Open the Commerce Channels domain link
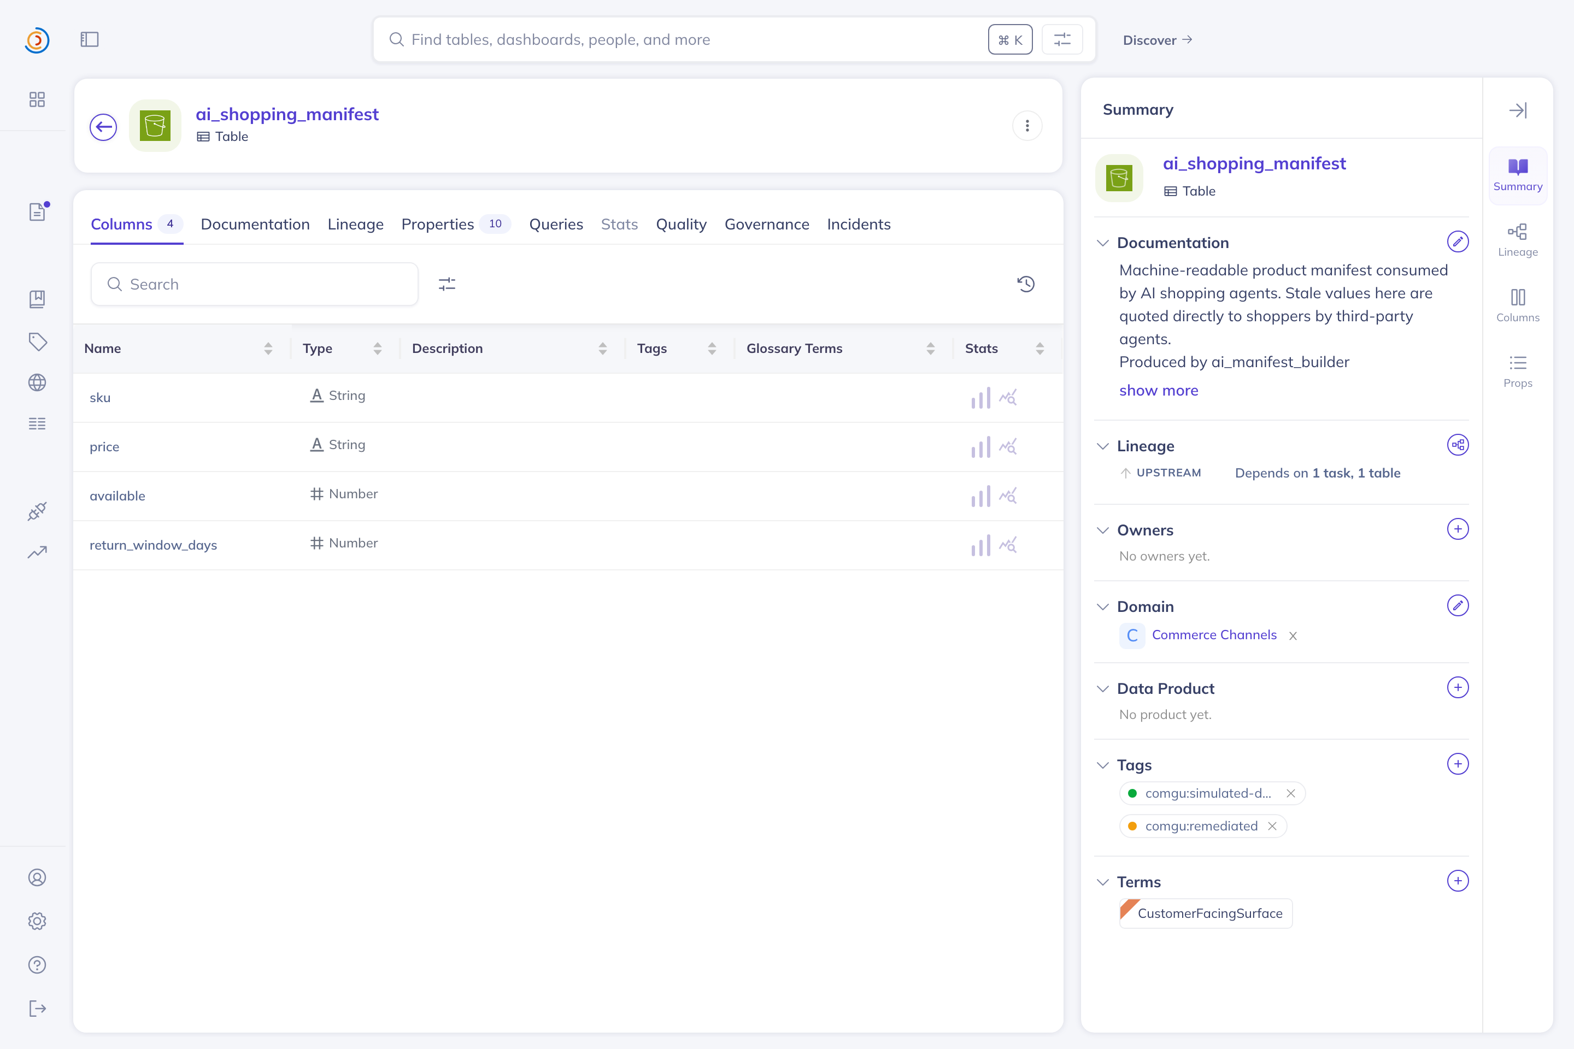 pyautogui.click(x=1214, y=635)
